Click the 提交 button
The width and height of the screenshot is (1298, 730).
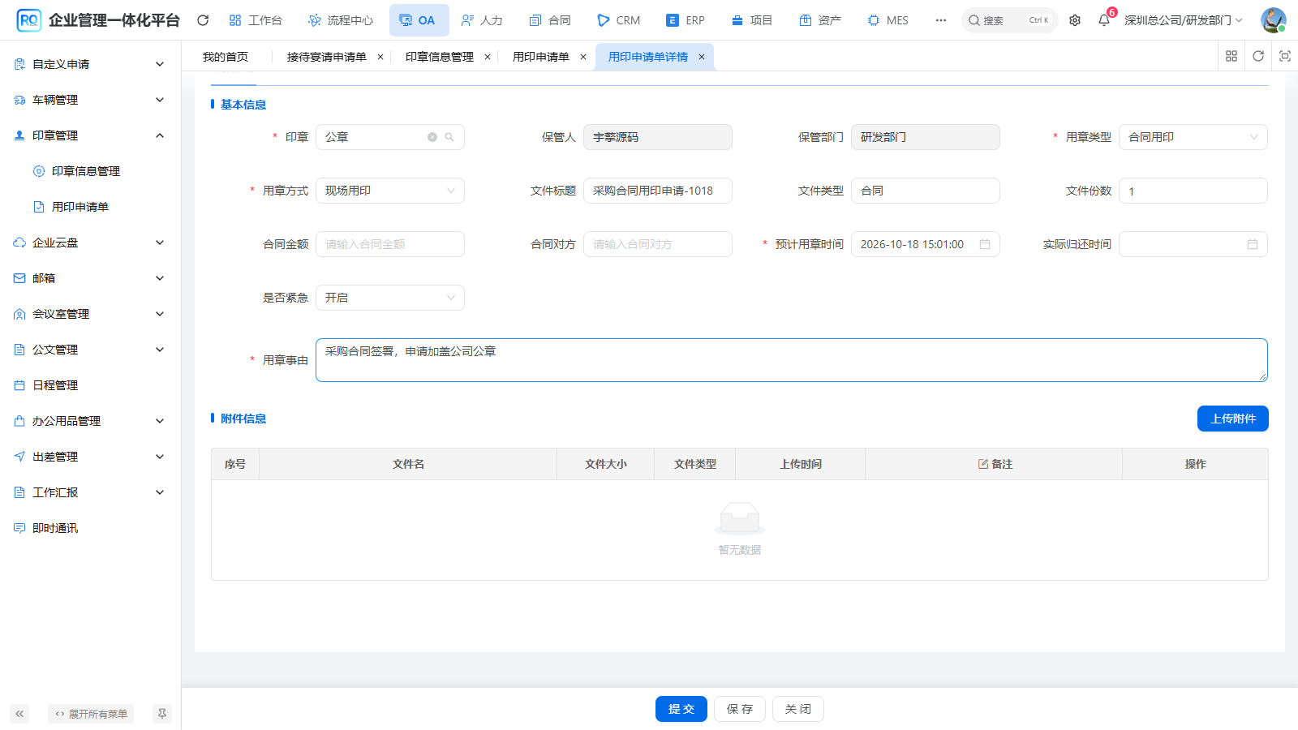[681, 709]
